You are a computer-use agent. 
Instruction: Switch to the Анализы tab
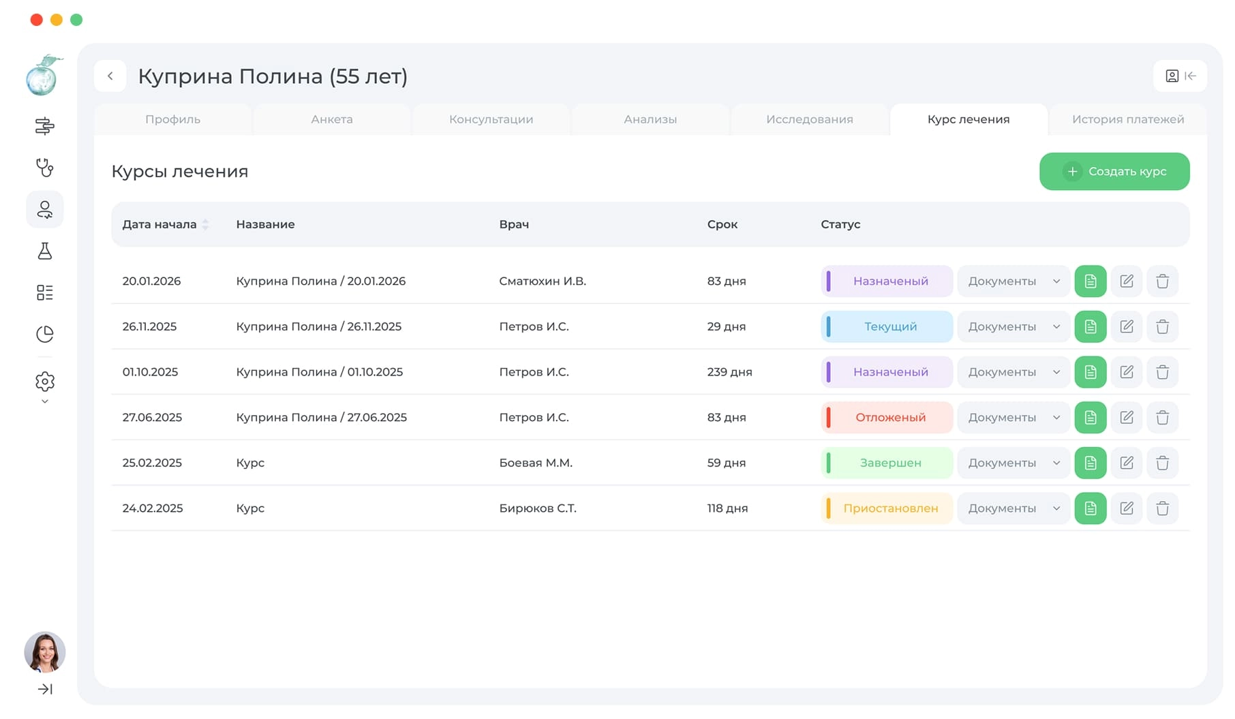coord(650,119)
